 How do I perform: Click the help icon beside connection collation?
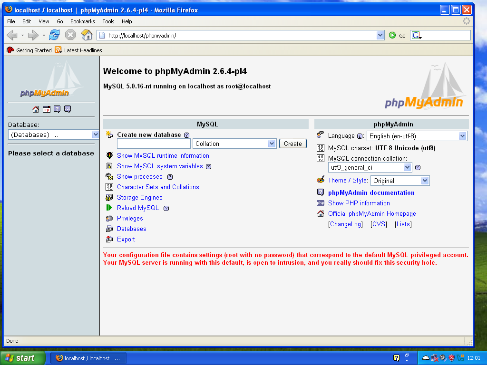418,168
